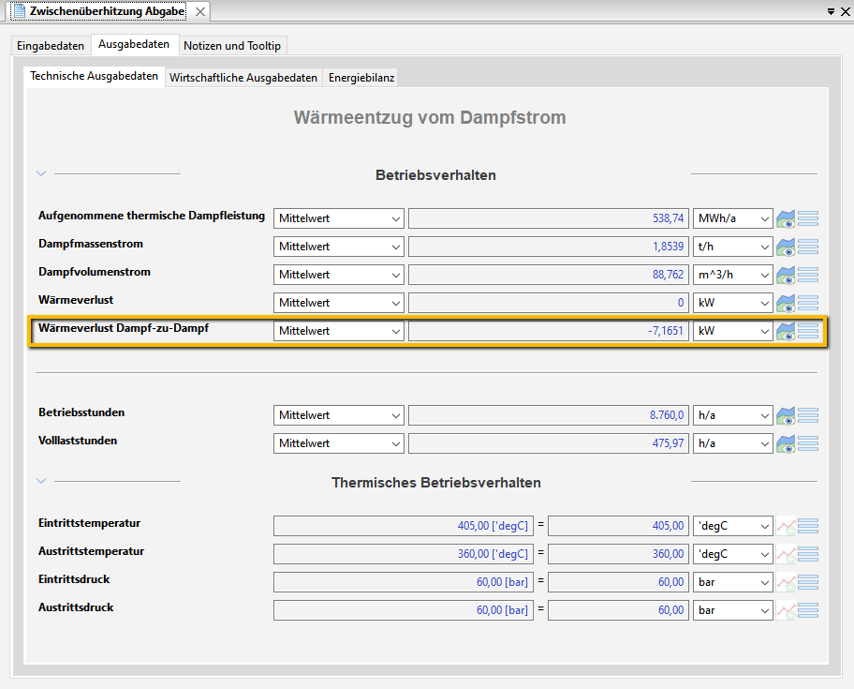The width and height of the screenshot is (854, 689).
Task: Open list icon for Wärmeverlust Dampf-zu-Dampf
Action: 808,331
